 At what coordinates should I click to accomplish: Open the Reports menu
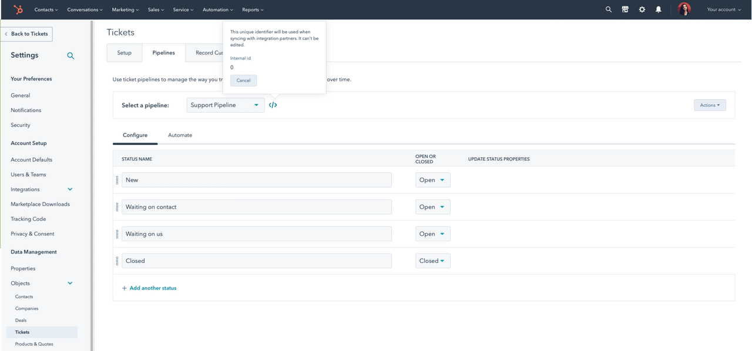pyautogui.click(x=253, y=9)
